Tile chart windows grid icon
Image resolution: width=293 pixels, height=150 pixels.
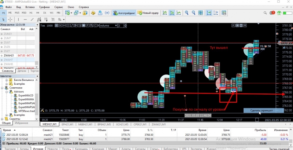pyautogui.click(x=200, y=13)
